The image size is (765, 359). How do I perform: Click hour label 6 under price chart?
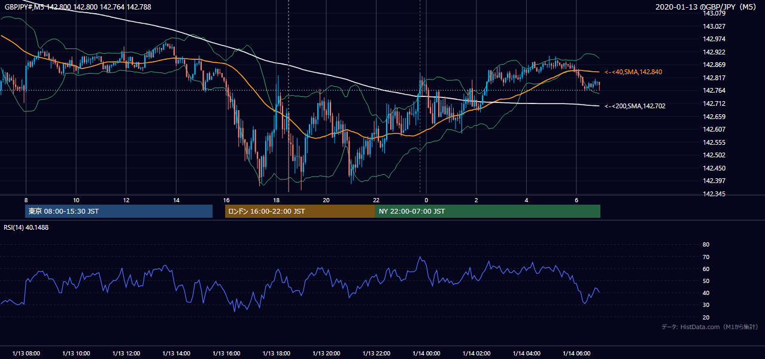pos(576,200)
